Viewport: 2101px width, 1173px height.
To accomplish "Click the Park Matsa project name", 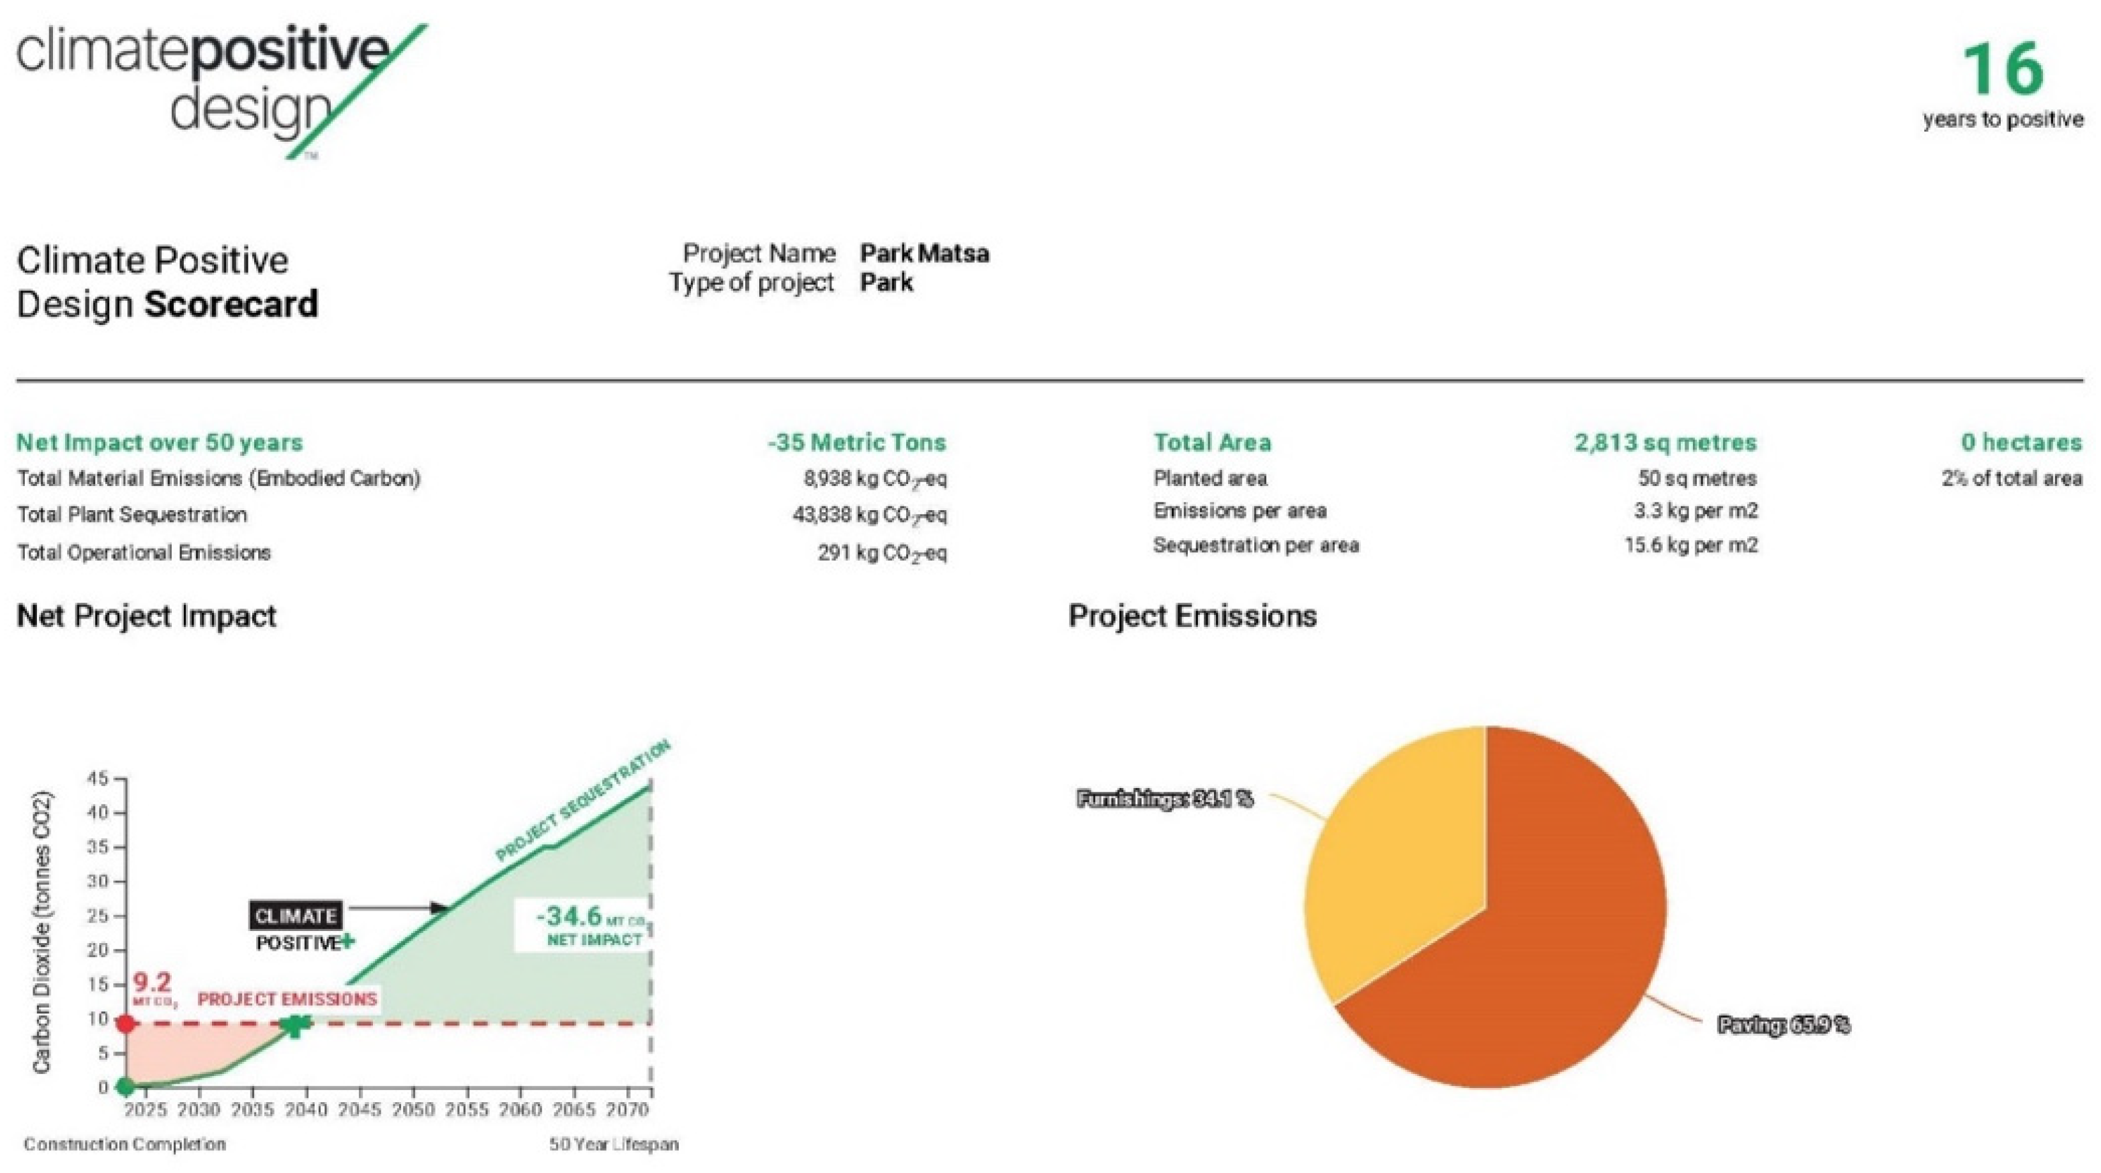I will point(924,254).
